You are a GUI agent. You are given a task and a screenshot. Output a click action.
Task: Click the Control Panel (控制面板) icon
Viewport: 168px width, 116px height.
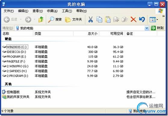(x=4, y=92)
